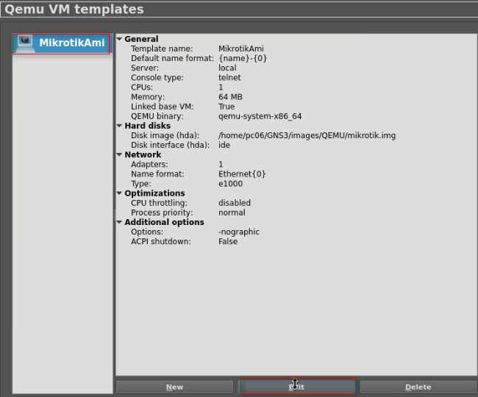Select the QEMU binary row label

coord(157,116)
